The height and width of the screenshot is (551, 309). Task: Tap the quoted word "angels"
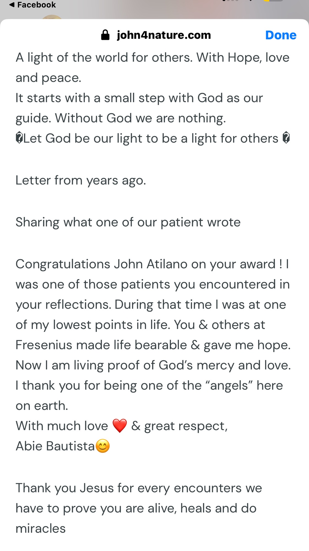point(229,385)
